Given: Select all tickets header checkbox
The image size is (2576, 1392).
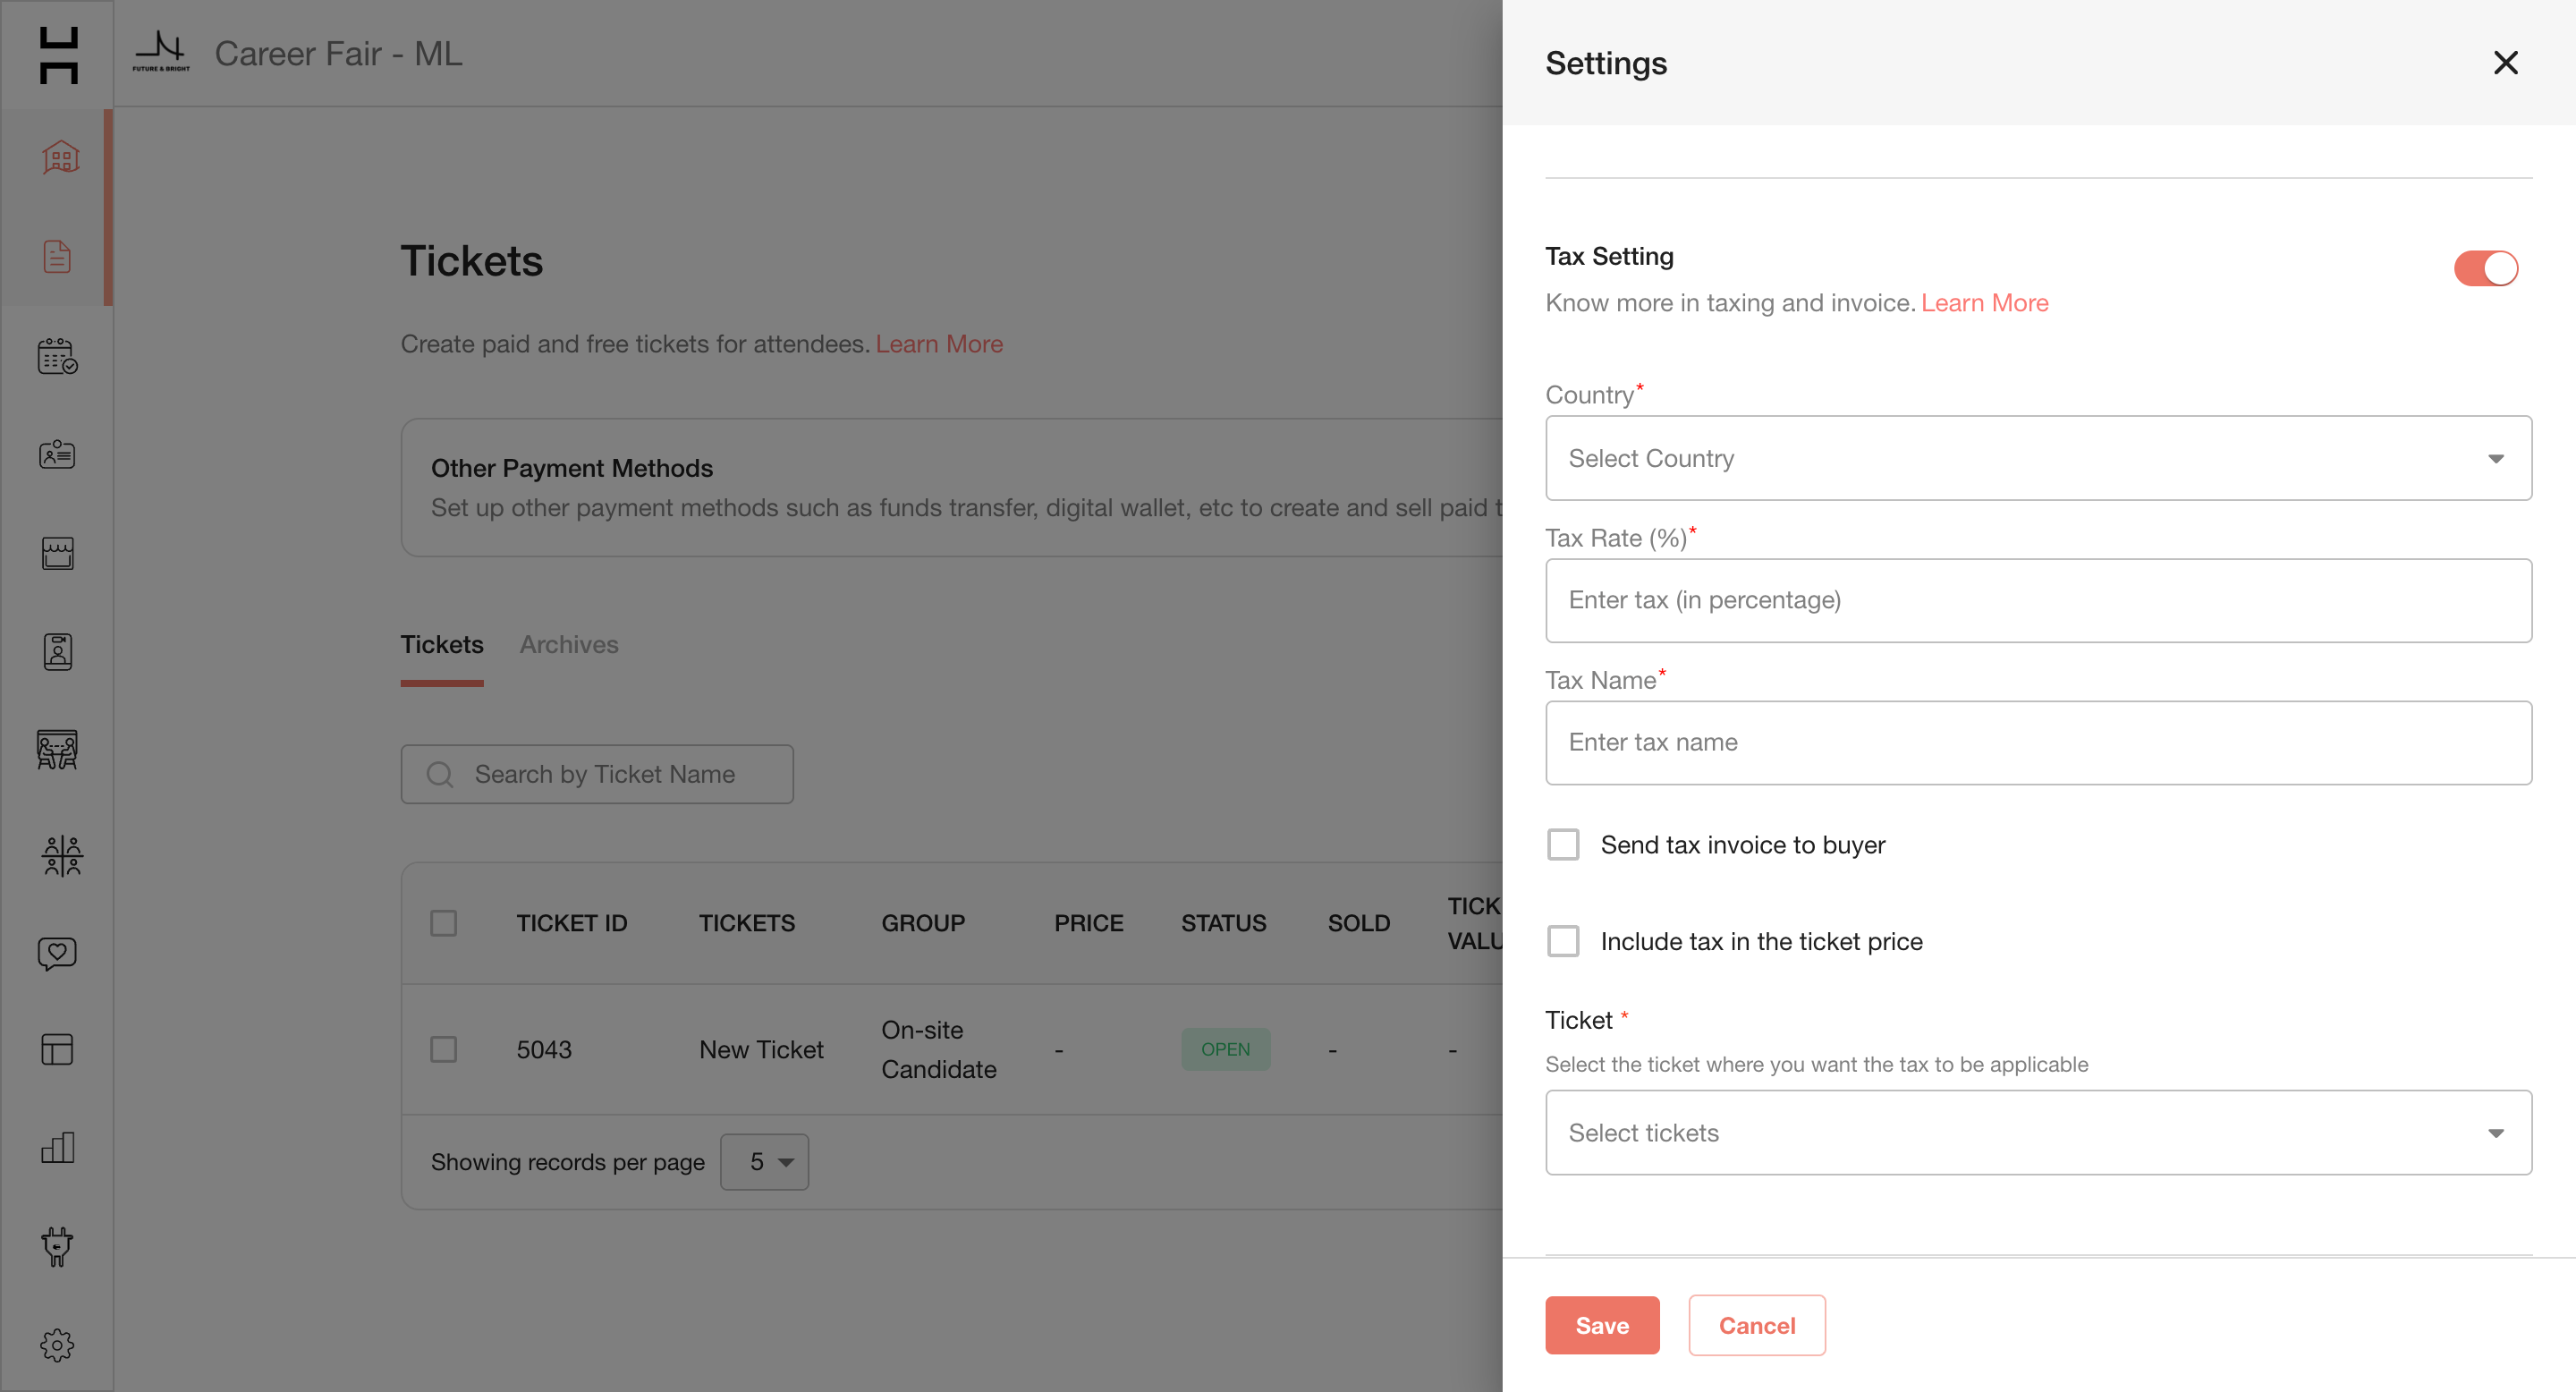Looking at the screenshot, I should (x=443, y=922).
